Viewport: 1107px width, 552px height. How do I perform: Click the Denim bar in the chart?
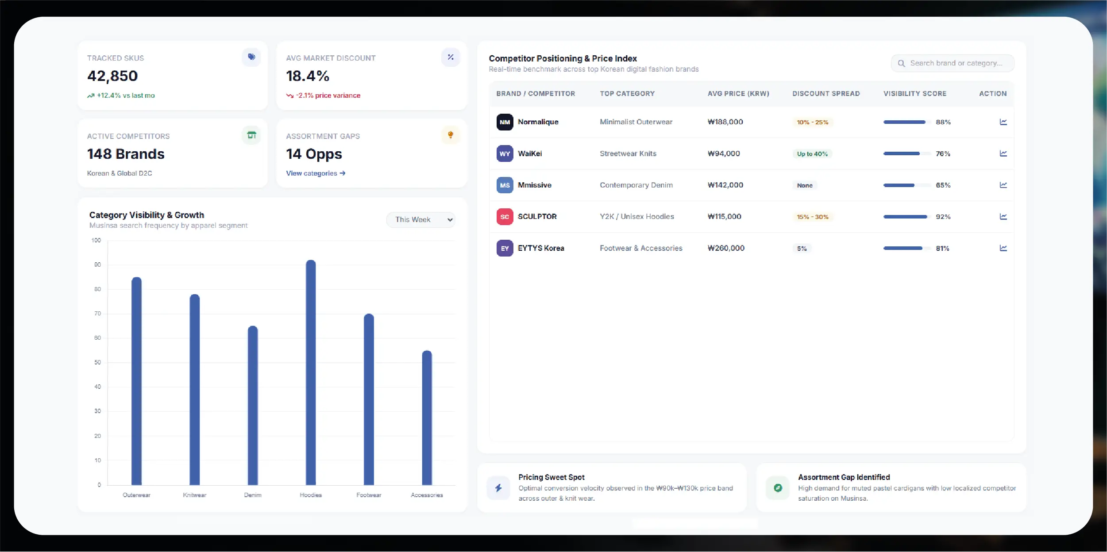pyautogui.click(x=253, y=406)
